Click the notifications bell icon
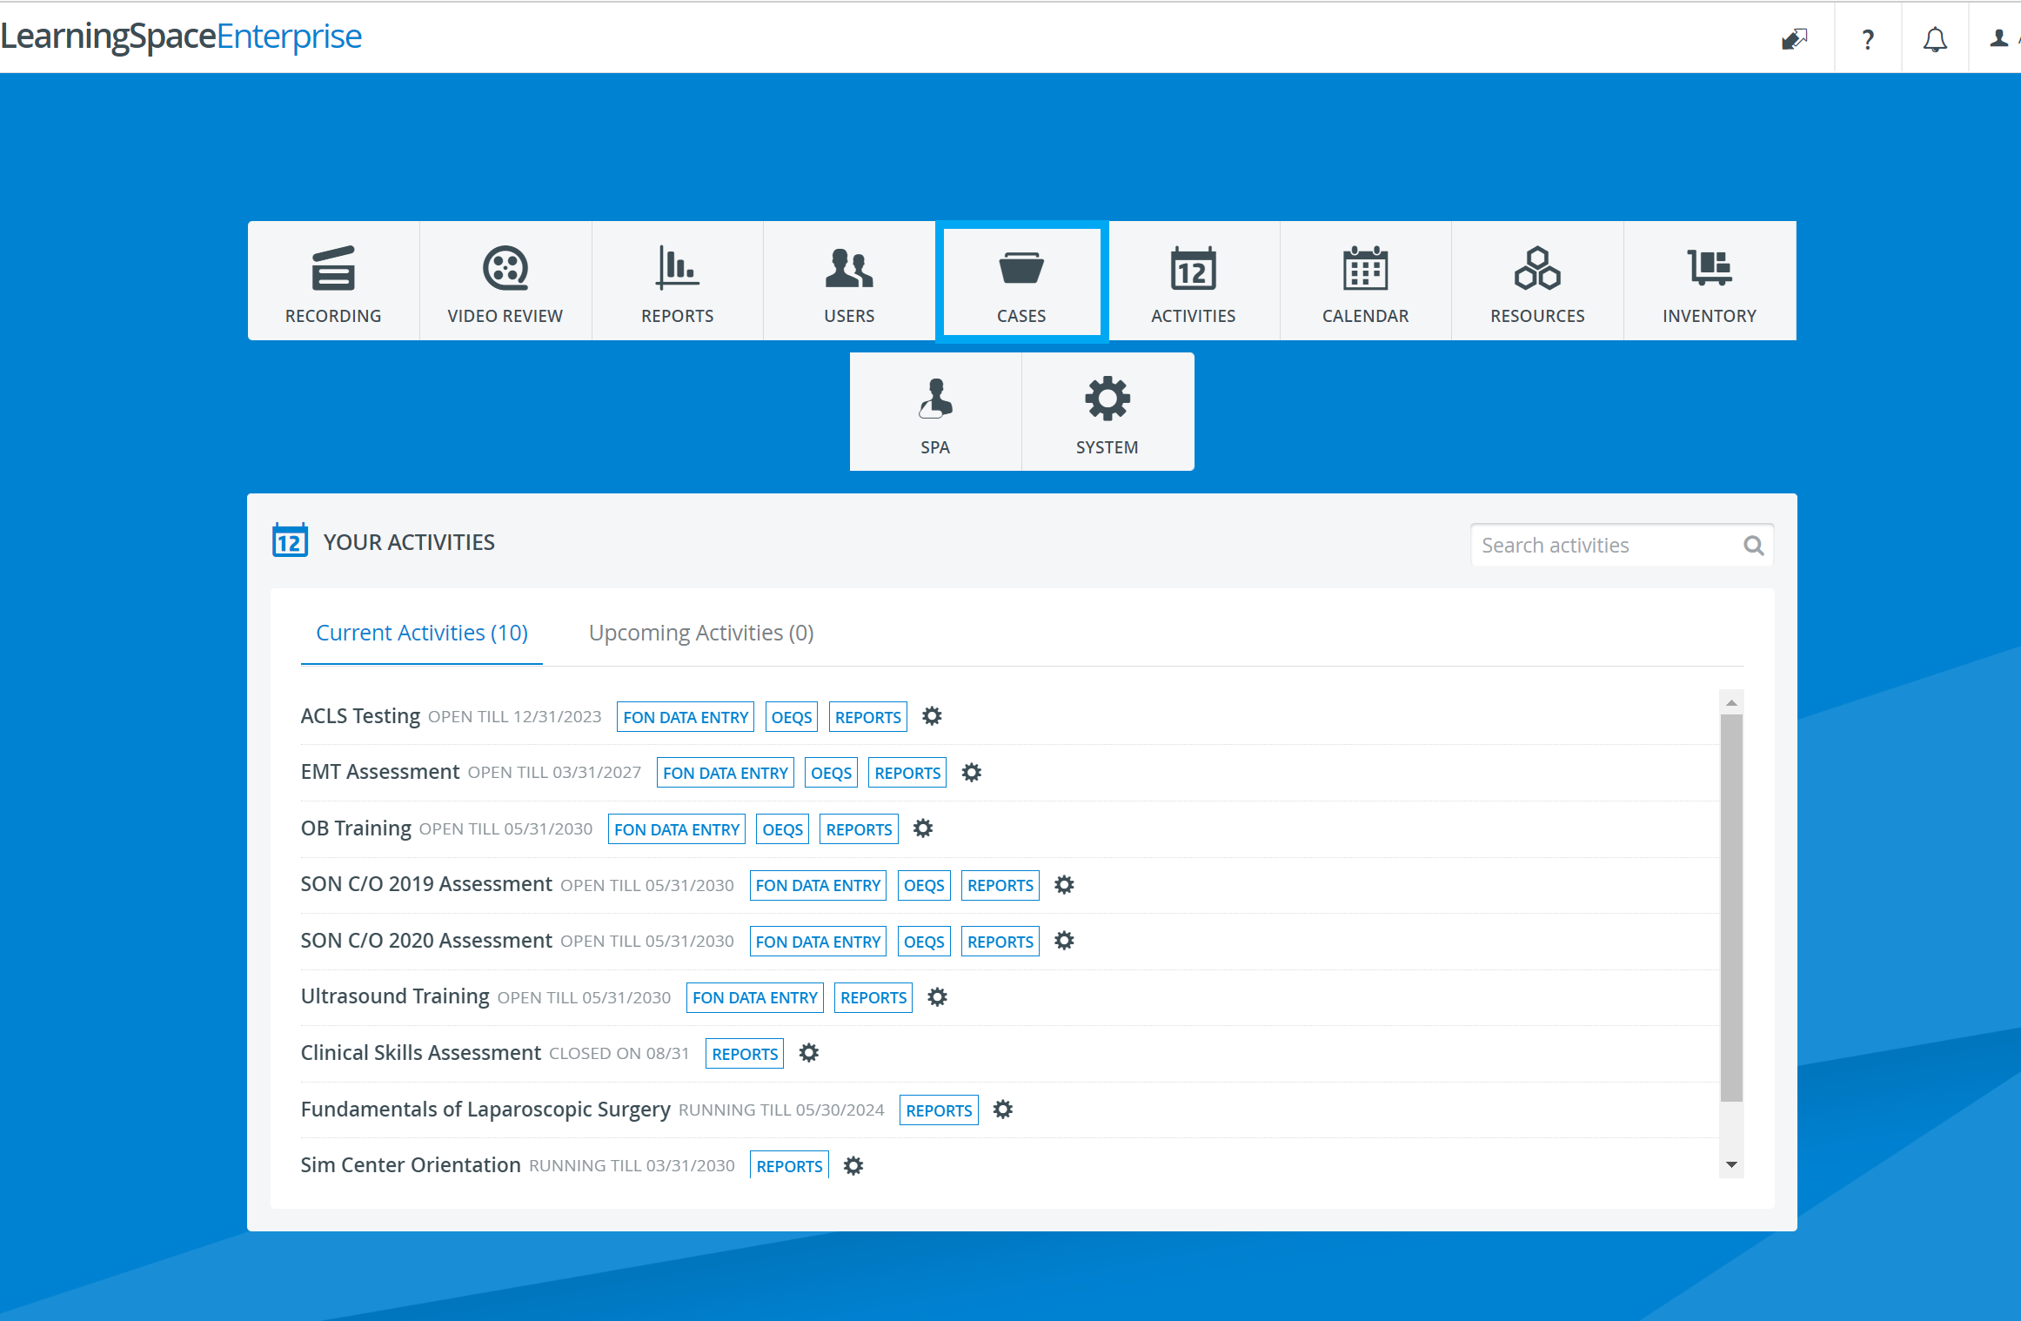 [x=1935, y=38]
